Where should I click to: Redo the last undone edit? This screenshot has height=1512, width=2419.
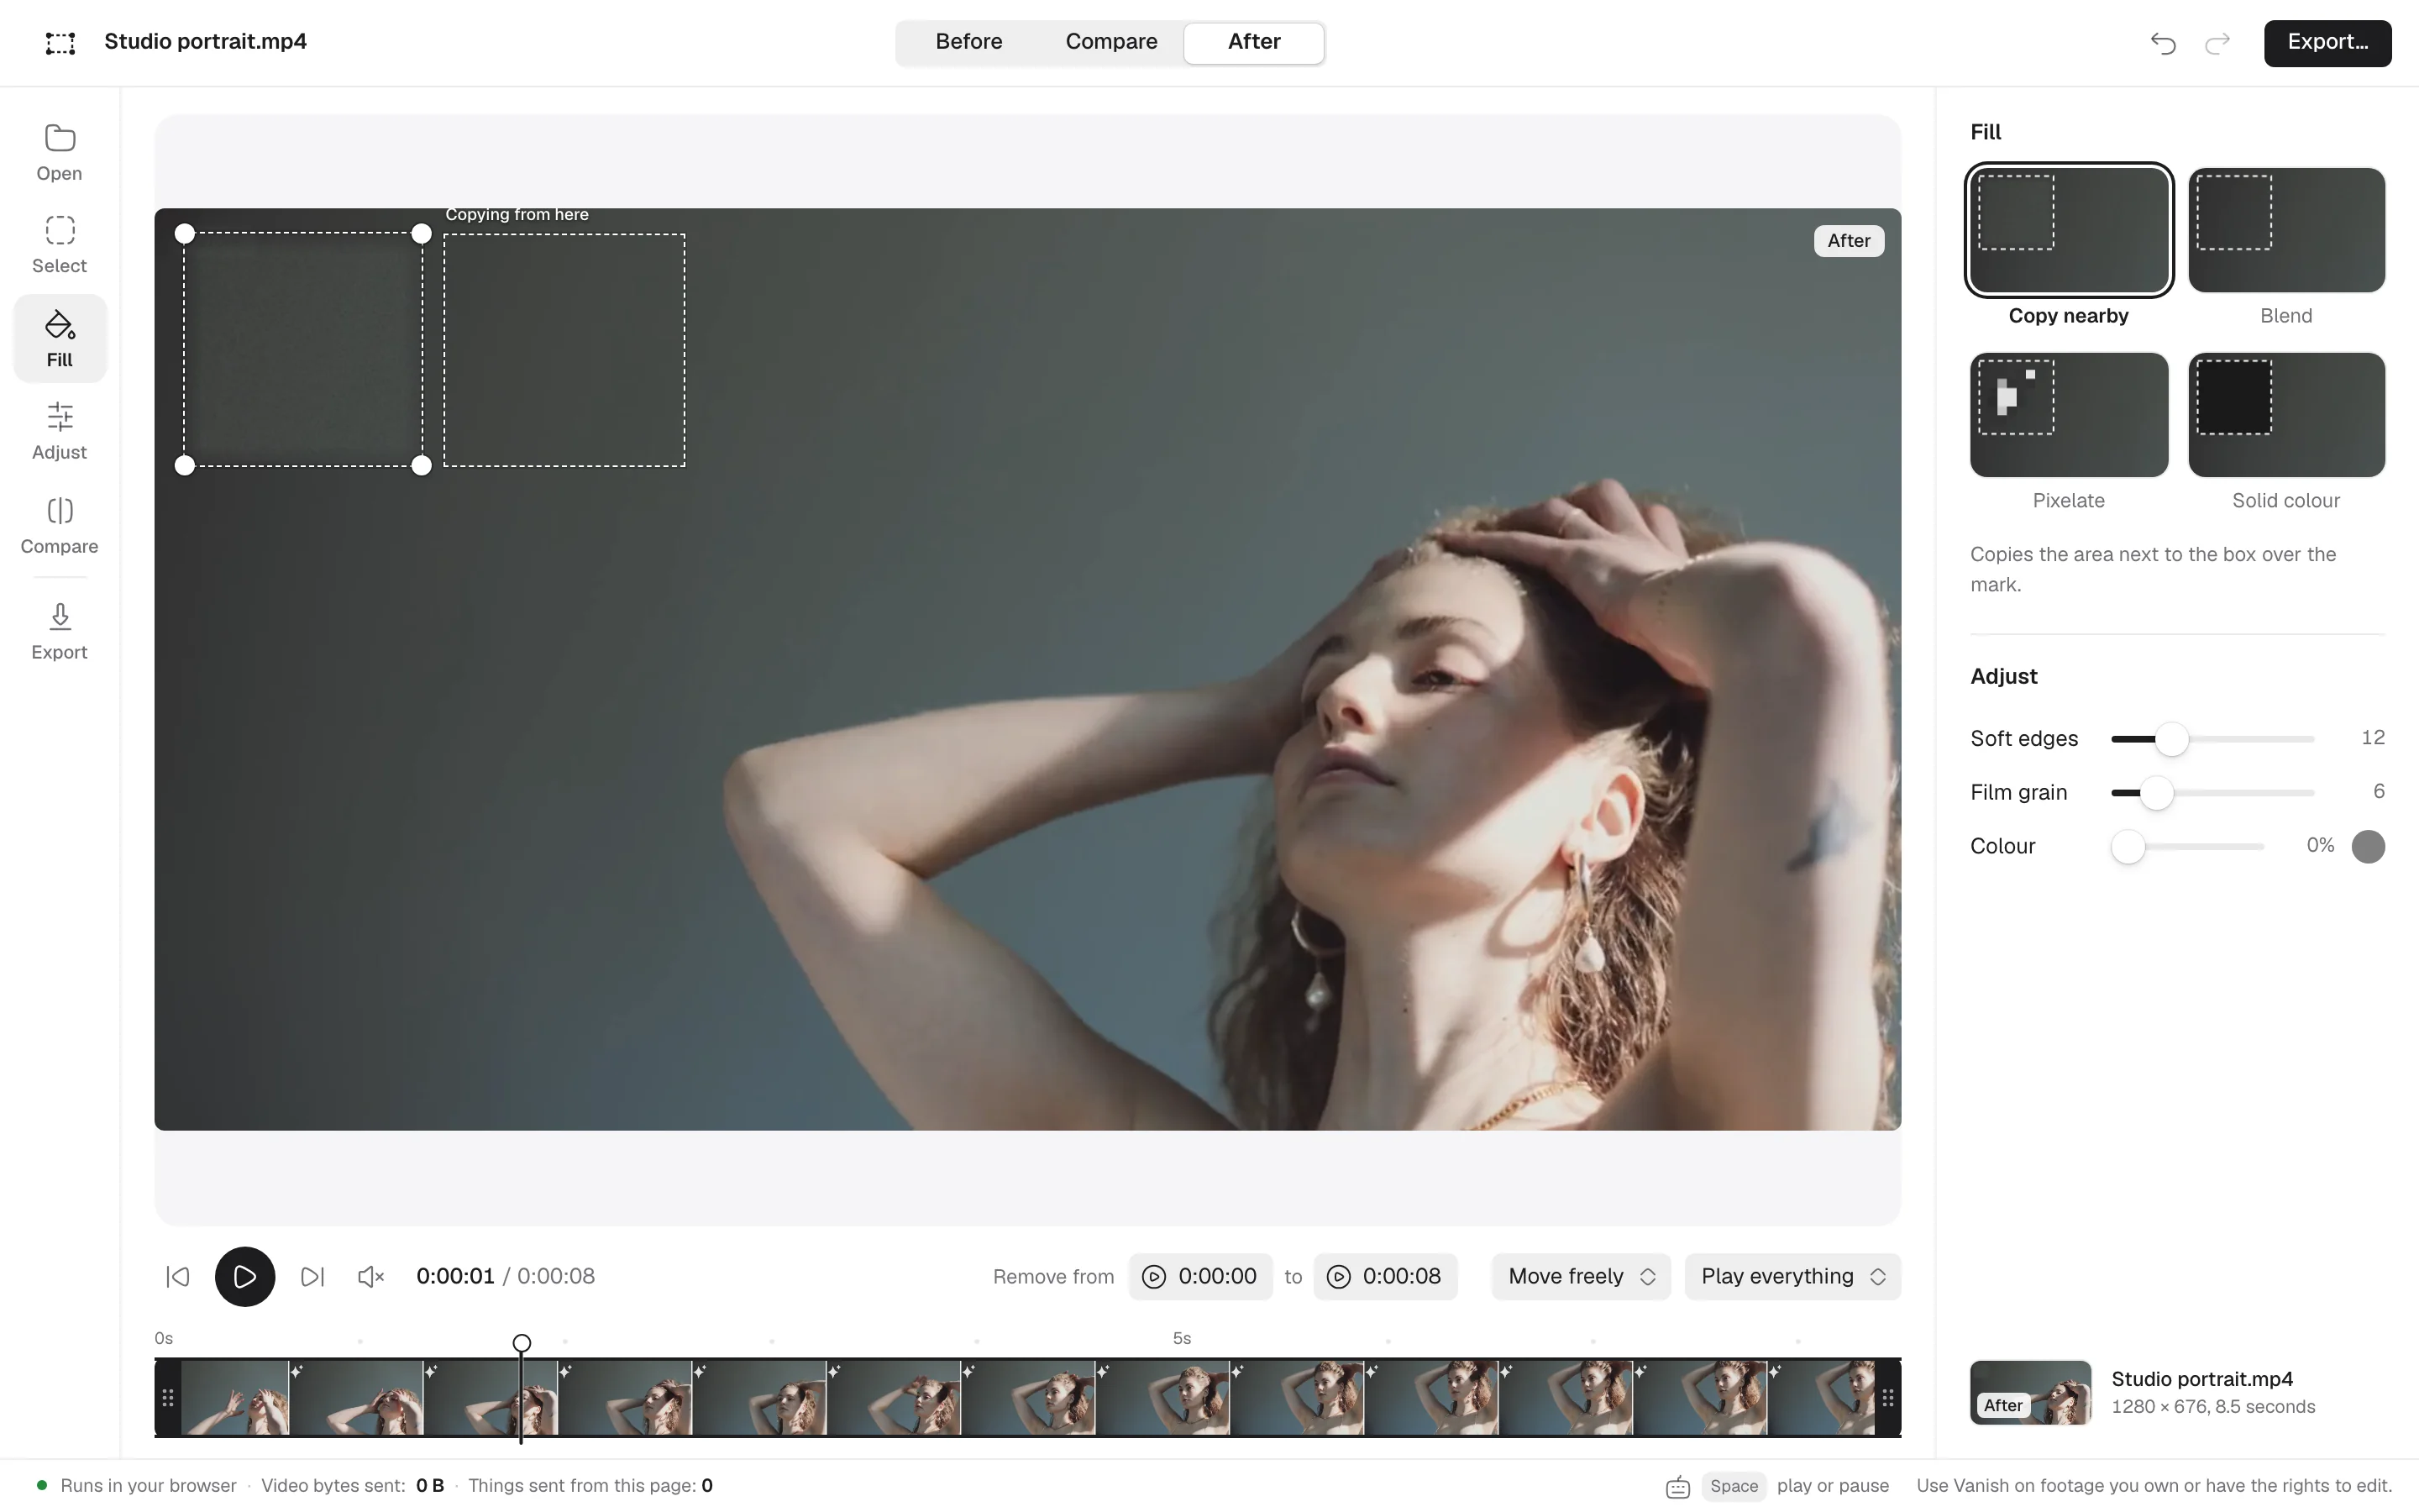2218,43
